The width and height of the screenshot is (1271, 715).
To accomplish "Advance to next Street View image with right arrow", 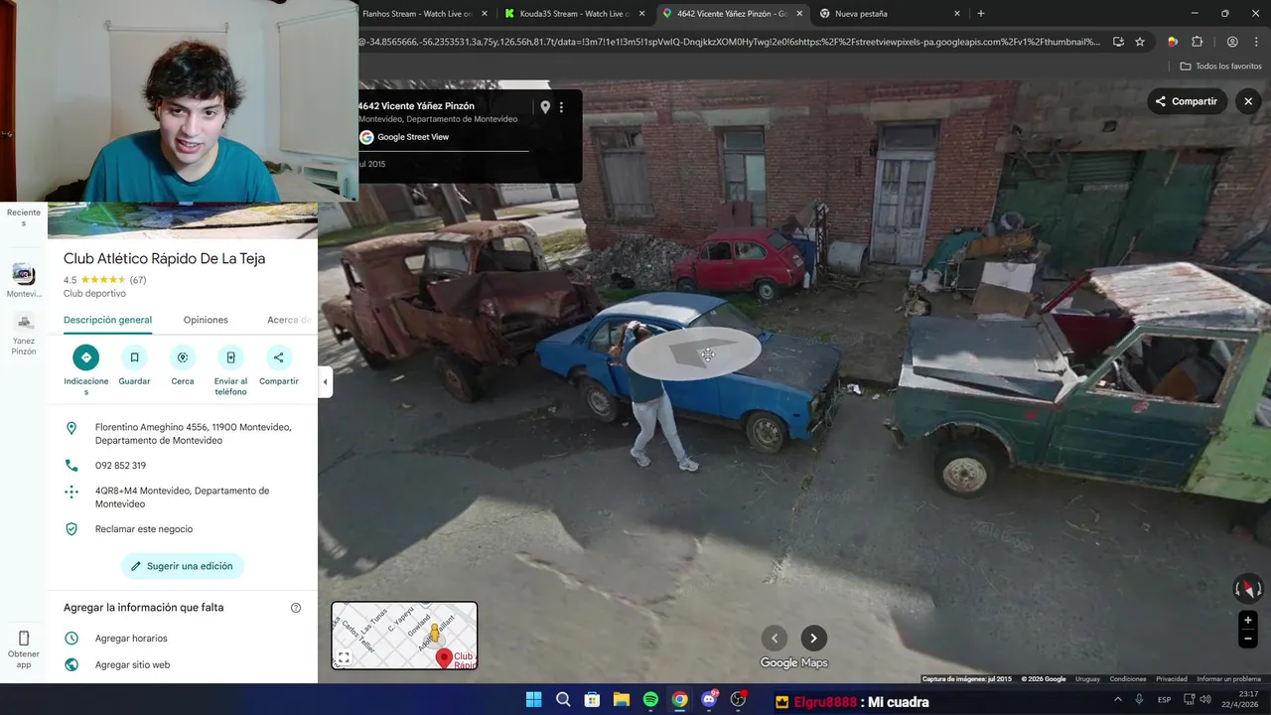I will pos(814,639).
